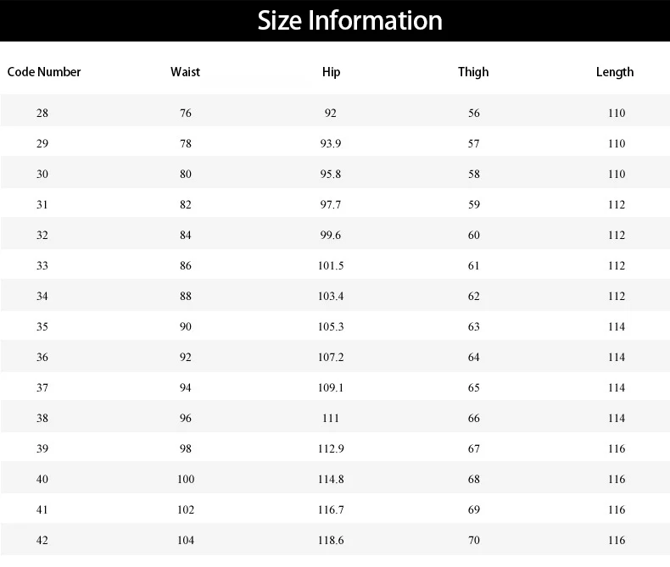Image resolution: width=670 pixels, height=567 pixels.
Task: Click code number 28 cell
Action: [x=42, y=113]
